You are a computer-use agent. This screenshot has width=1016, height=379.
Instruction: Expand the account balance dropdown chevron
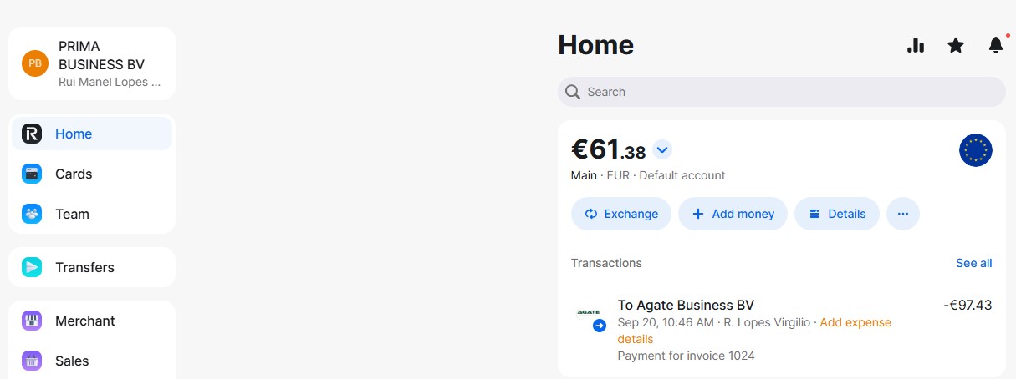click(x=662, y=150)
